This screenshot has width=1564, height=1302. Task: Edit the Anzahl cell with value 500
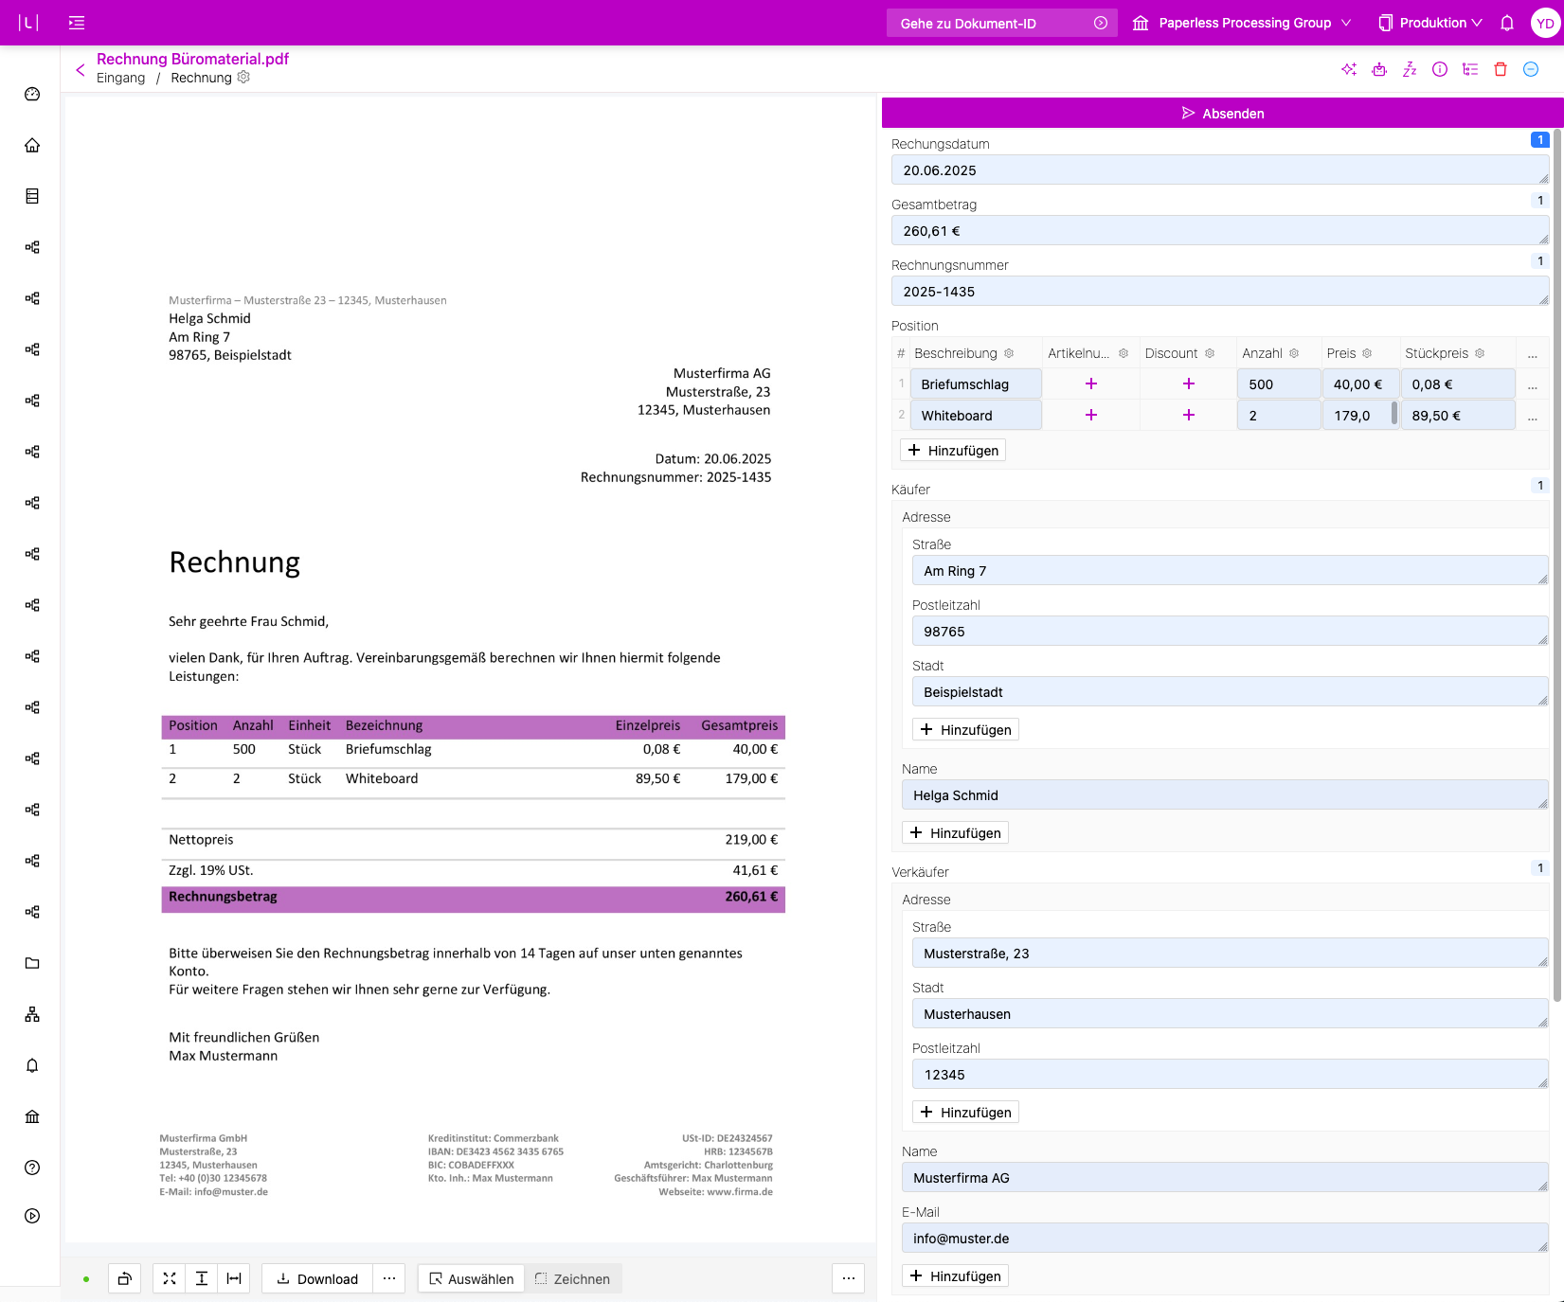click(x=1279, y=384)
